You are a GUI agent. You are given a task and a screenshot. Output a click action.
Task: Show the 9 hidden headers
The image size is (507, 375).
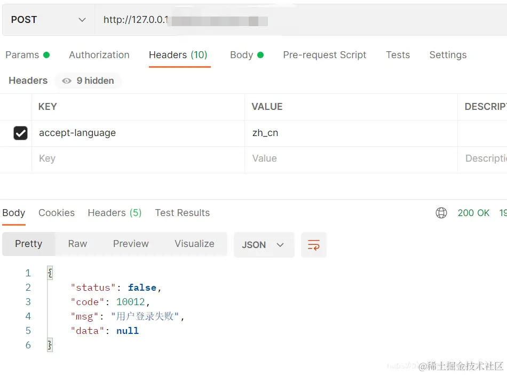pyautogui.click(x=88, y=81)
